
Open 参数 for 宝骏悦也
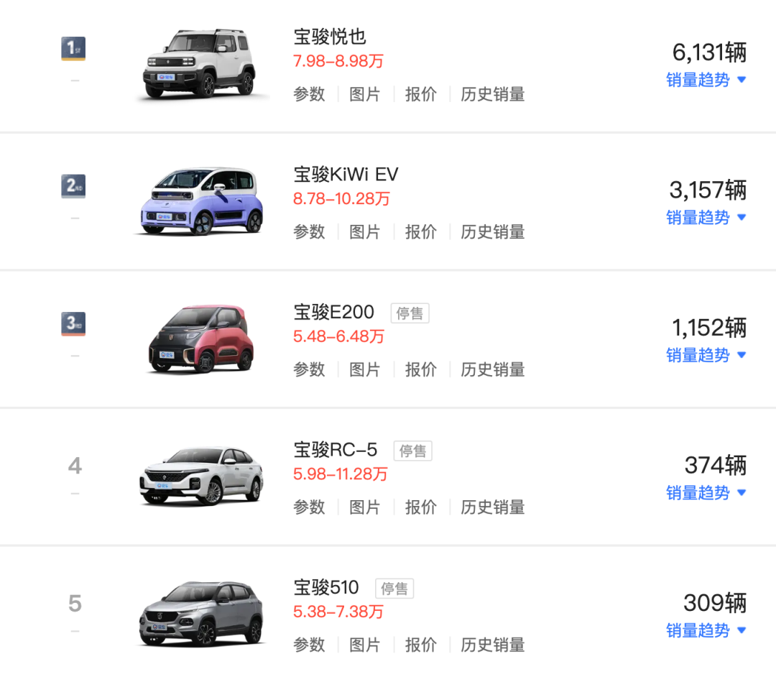309,94
